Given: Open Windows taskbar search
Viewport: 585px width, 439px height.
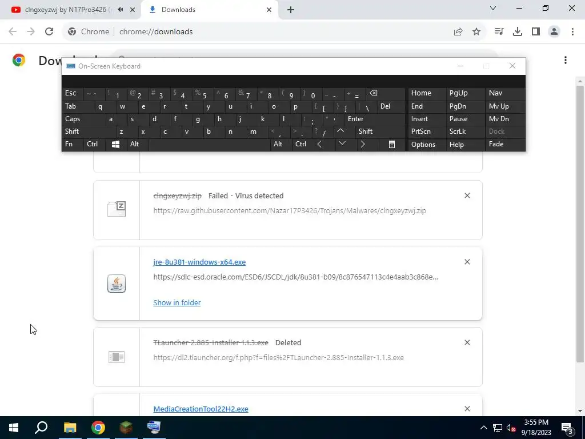Looking at the screenshot, I should coord(41,428).
